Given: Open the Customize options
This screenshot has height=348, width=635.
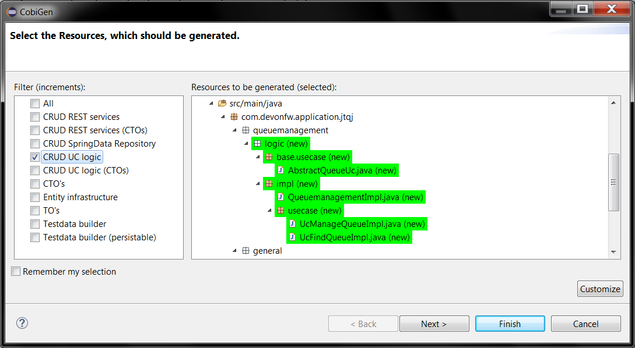Looking at the screenshot, I should 600,289.
